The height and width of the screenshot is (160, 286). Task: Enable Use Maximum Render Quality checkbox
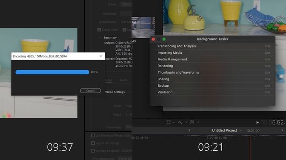click(x=93, y=136)
